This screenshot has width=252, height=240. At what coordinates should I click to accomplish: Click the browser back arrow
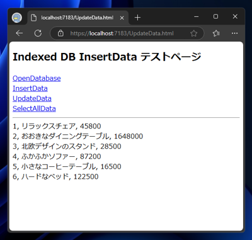(20, 33)
